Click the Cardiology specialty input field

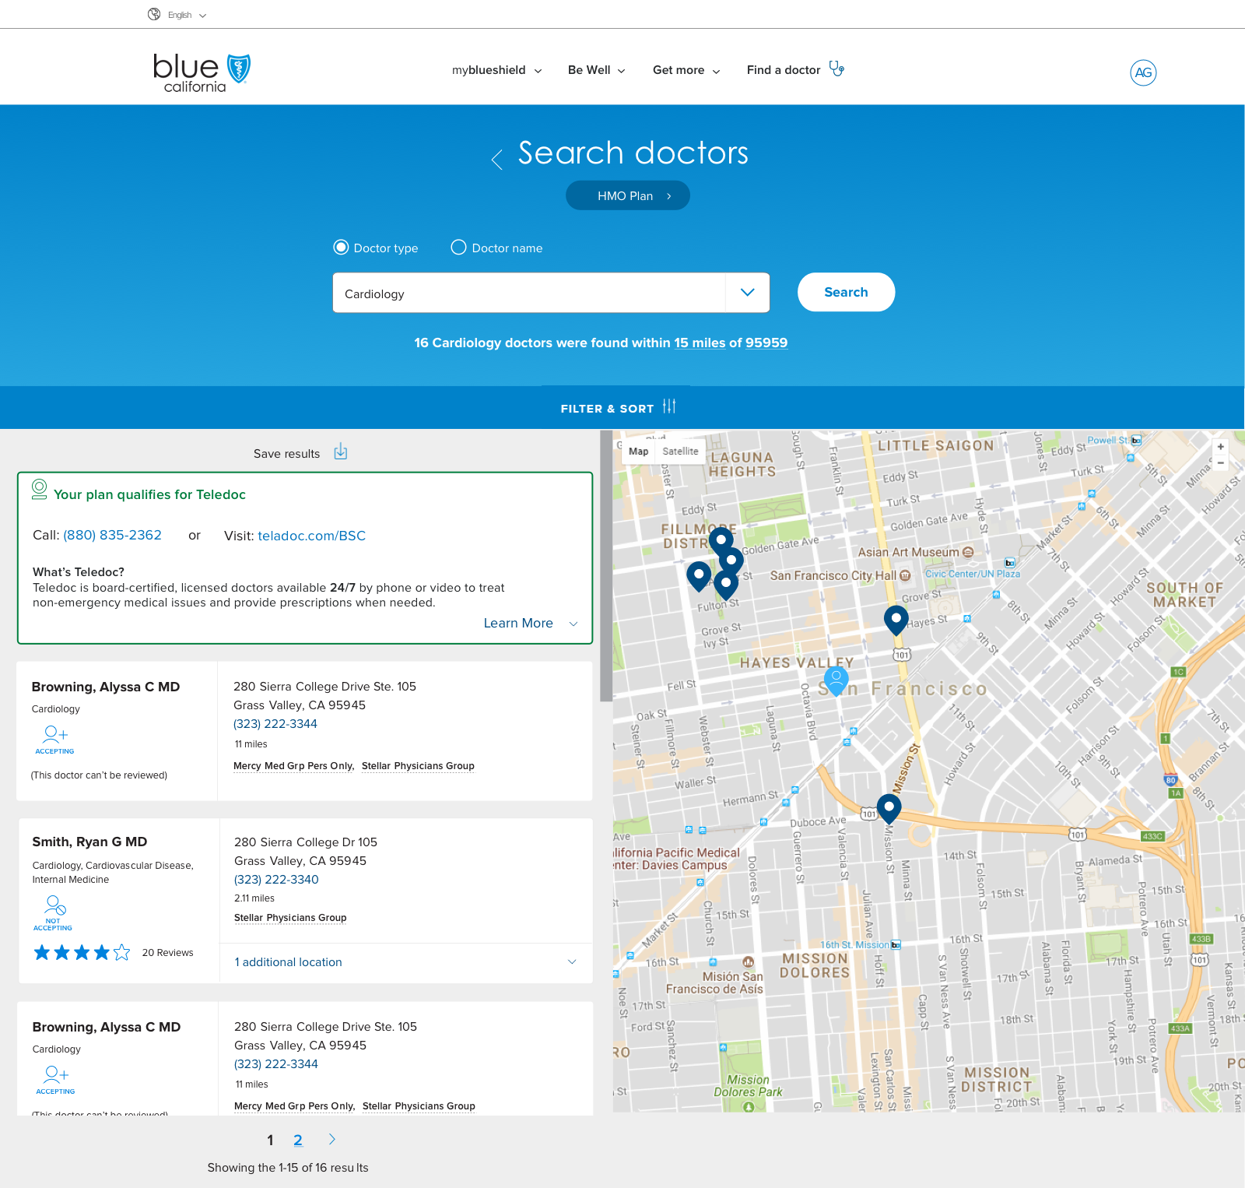click(x=529, y=293)
